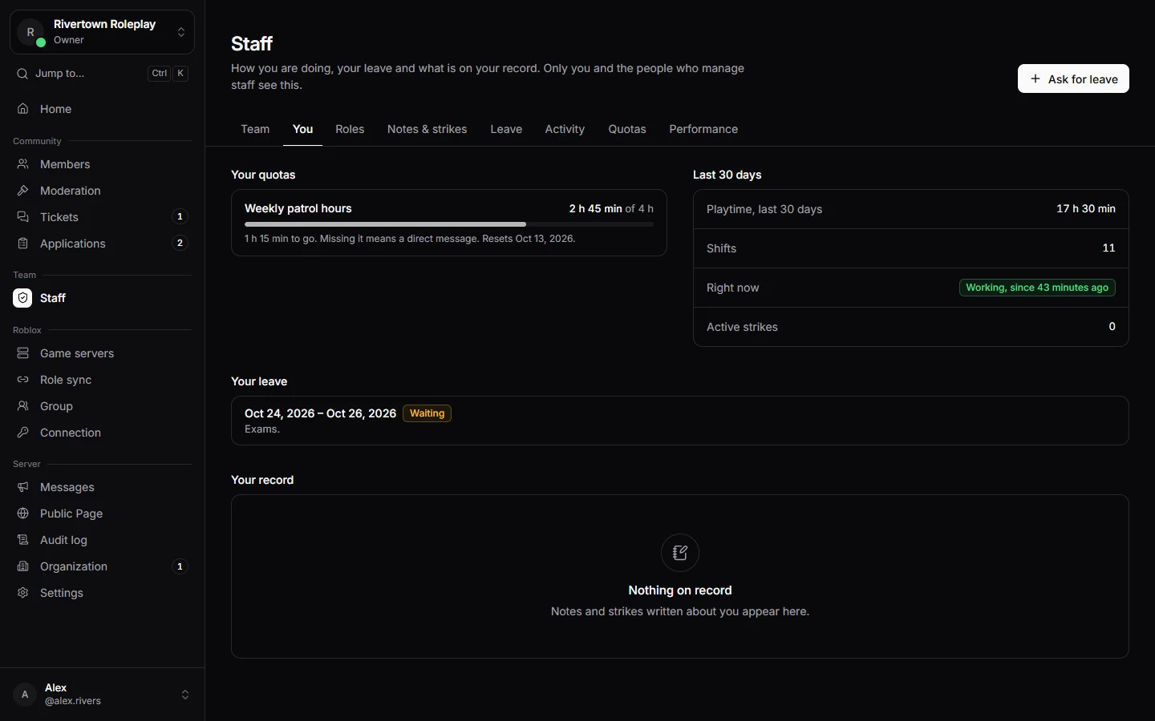
Task: Click the Jump to search field
Action: (x=102, y=74)
